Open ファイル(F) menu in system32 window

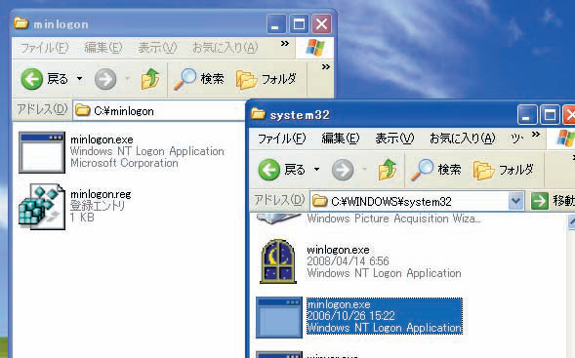(x=281, y=139)
